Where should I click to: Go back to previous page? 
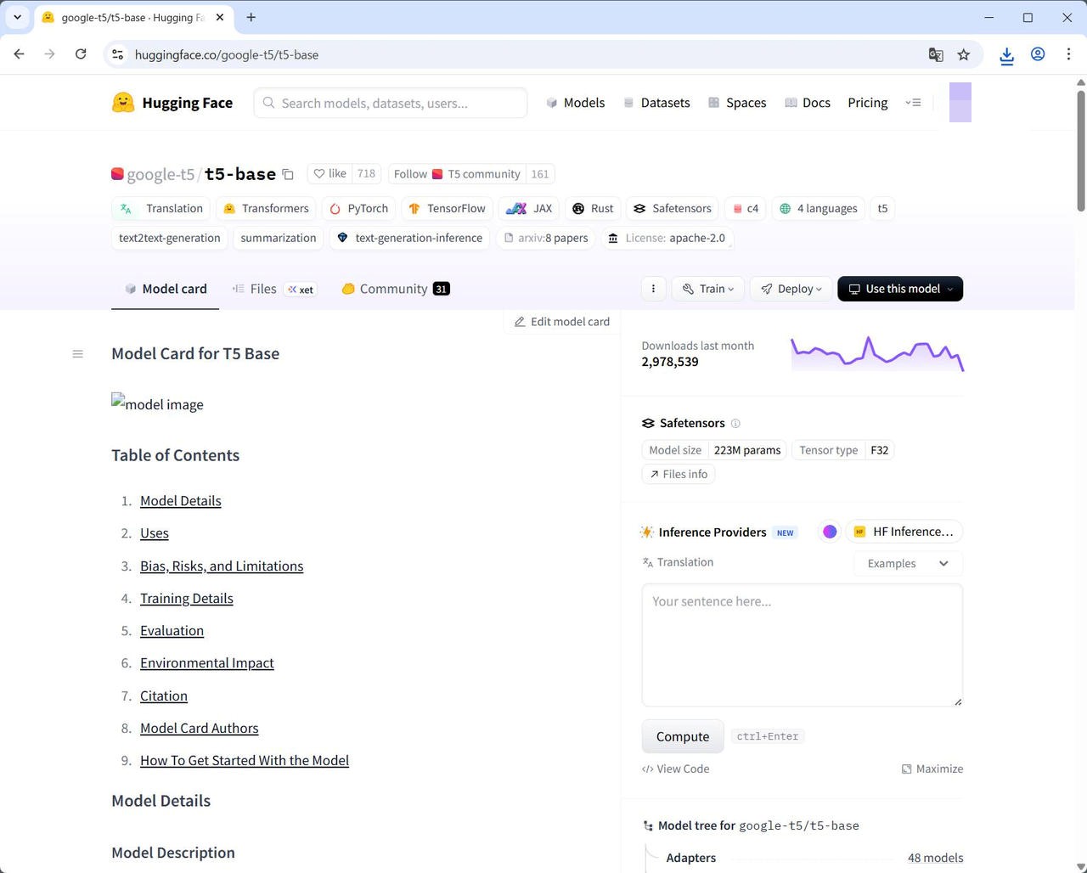pyautogui.click(x=20, y=54)
